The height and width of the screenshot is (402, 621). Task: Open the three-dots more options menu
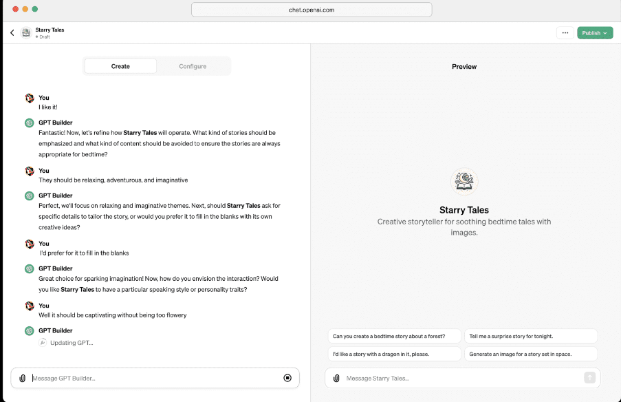coord(565,33)
